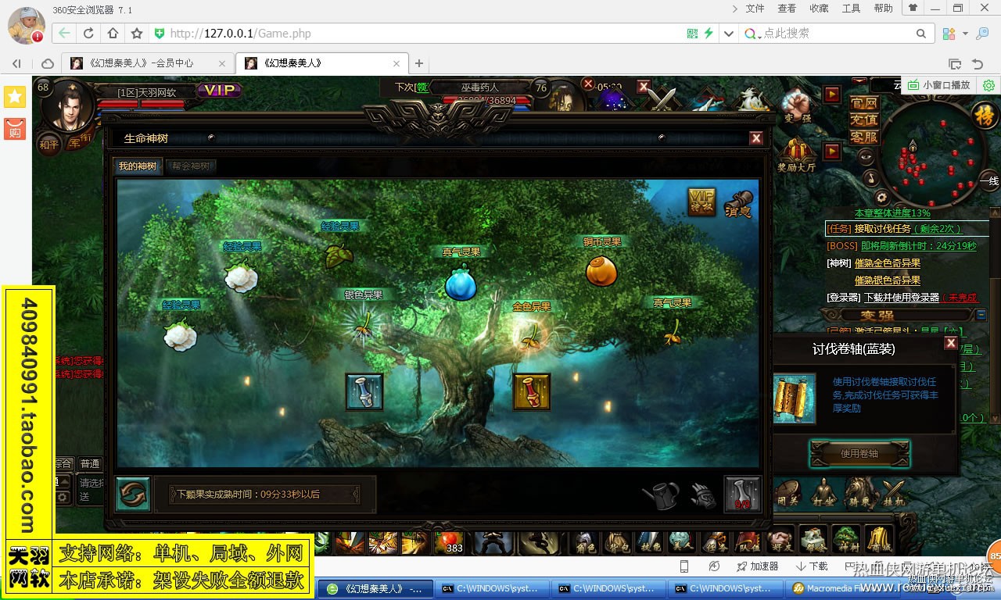
Task: Go to the browser home page
Action: (113, 34)
